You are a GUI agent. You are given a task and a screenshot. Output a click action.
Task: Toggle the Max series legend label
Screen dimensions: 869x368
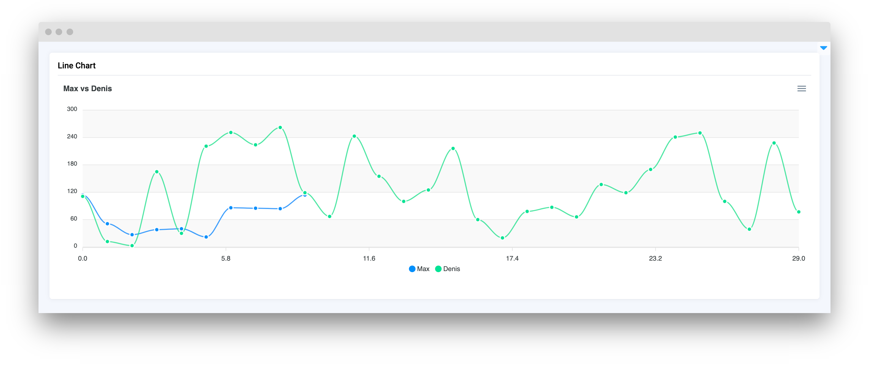tap(423, 269)
